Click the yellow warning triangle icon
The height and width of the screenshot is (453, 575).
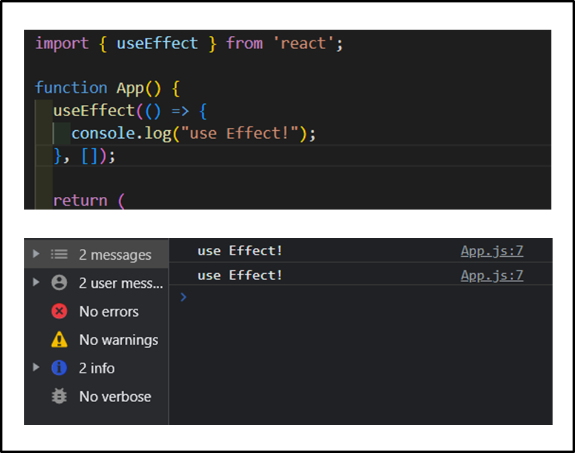(x=59, y=340)
